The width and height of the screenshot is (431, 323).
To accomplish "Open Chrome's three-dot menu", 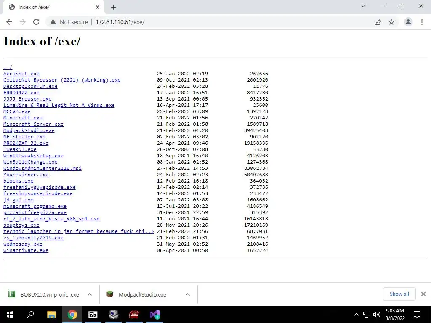I will [x=422, y=22].
